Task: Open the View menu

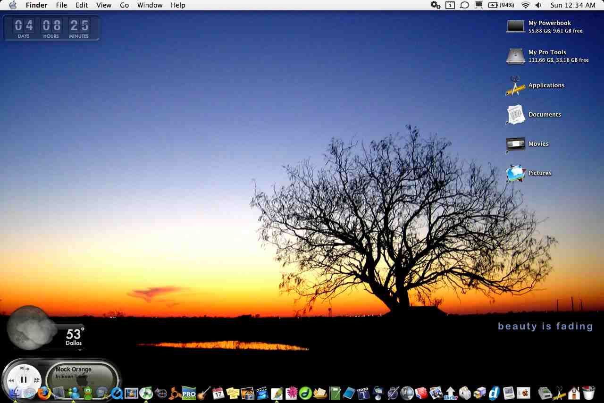Action: pos(104,5)
